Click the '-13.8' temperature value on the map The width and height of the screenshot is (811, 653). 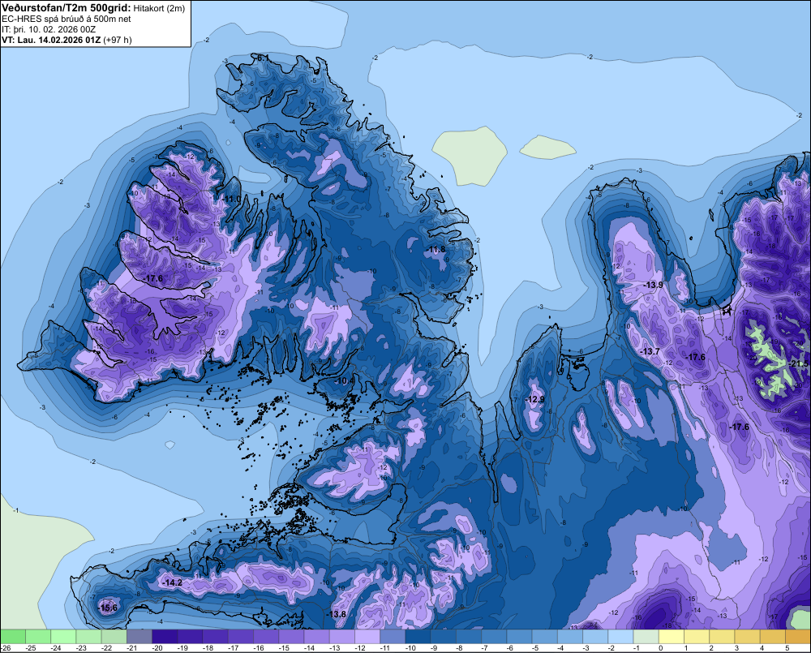click(x=337, y=614)
